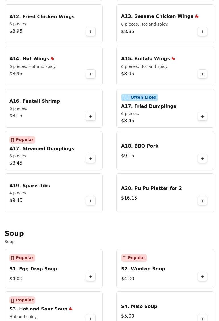The image size is (219, 321).
Task: Add A12 Fried Chicken Wings to cart
Action: coord(91,32)
